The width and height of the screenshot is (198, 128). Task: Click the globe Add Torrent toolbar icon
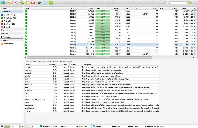(x=3, y=3)
